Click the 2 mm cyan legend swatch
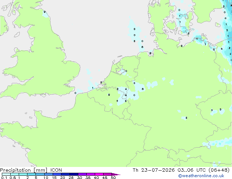232x179 pixels. [31, 174]
